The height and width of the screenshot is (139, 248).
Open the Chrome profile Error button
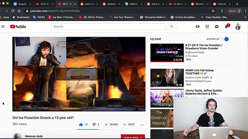click(x=235, y=11)
